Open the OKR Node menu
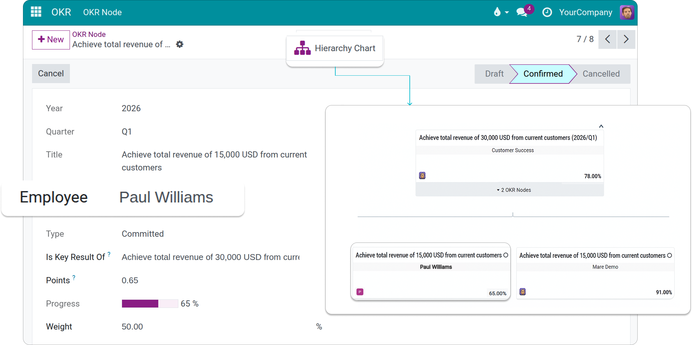692x345 pixels. pos(102,12)
